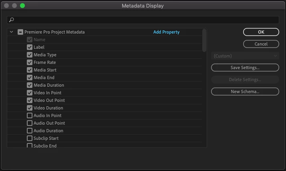The image size is (286, 171).
Task: Click the green zoom window button
Action: click(x=22, y=6)
